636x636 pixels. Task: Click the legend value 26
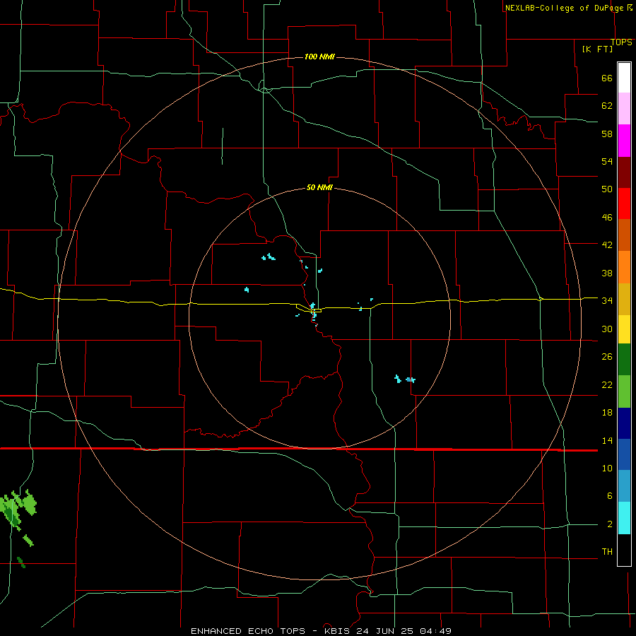[607, 357]
